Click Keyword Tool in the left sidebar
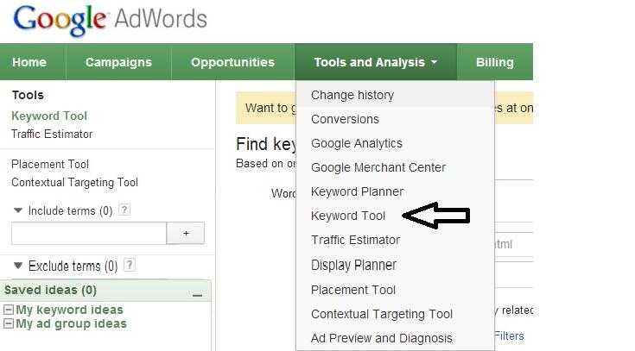635x351 pixels. click(49, 116)
